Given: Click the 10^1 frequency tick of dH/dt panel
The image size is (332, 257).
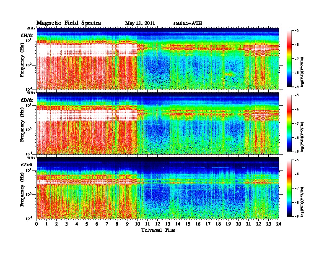Looking at the screenshot, I should (x=29, y=40).
